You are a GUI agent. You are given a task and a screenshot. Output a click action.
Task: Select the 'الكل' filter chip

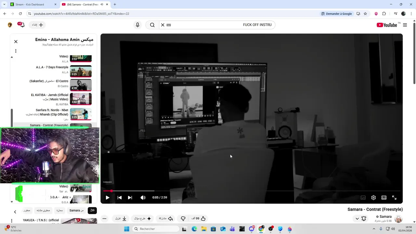tap(92, 210)
